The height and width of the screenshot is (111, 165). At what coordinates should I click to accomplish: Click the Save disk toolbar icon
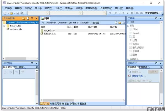18,13
